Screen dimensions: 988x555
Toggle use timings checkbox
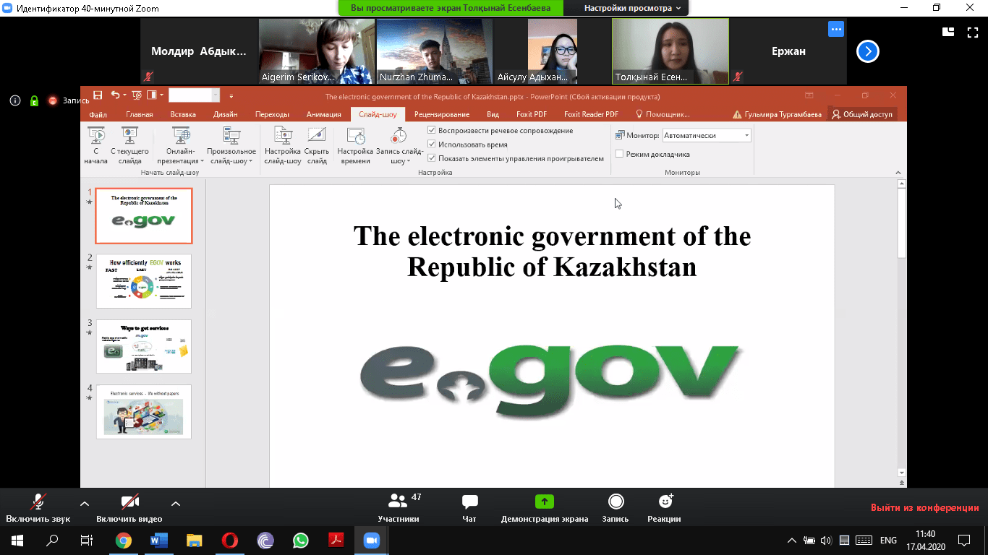tap(432, 145)
